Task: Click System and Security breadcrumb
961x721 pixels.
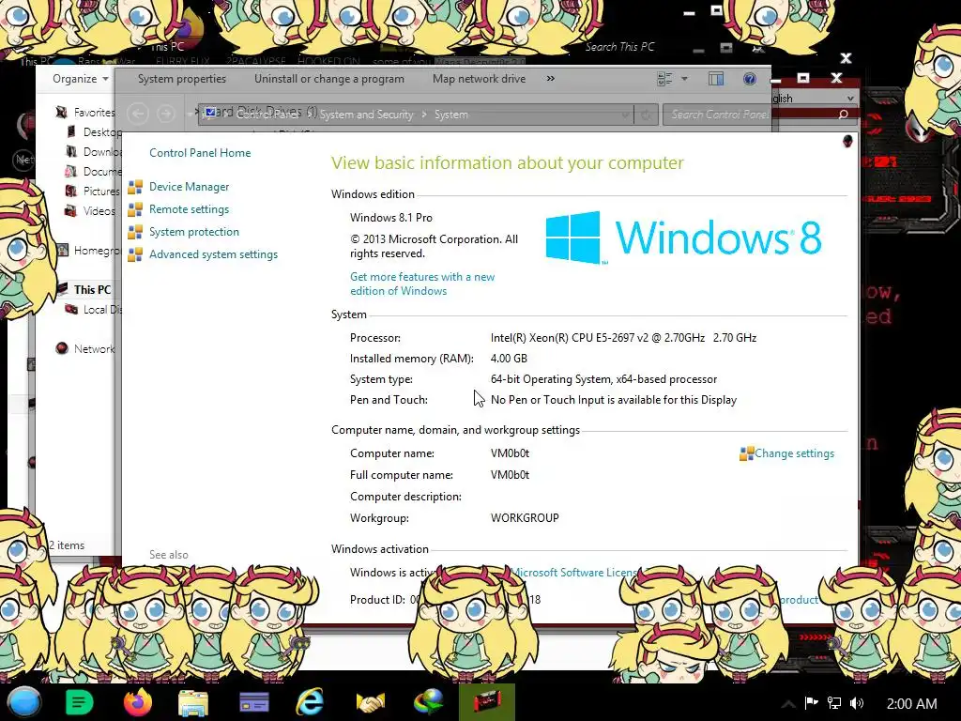Action: (x=367, y=115)
